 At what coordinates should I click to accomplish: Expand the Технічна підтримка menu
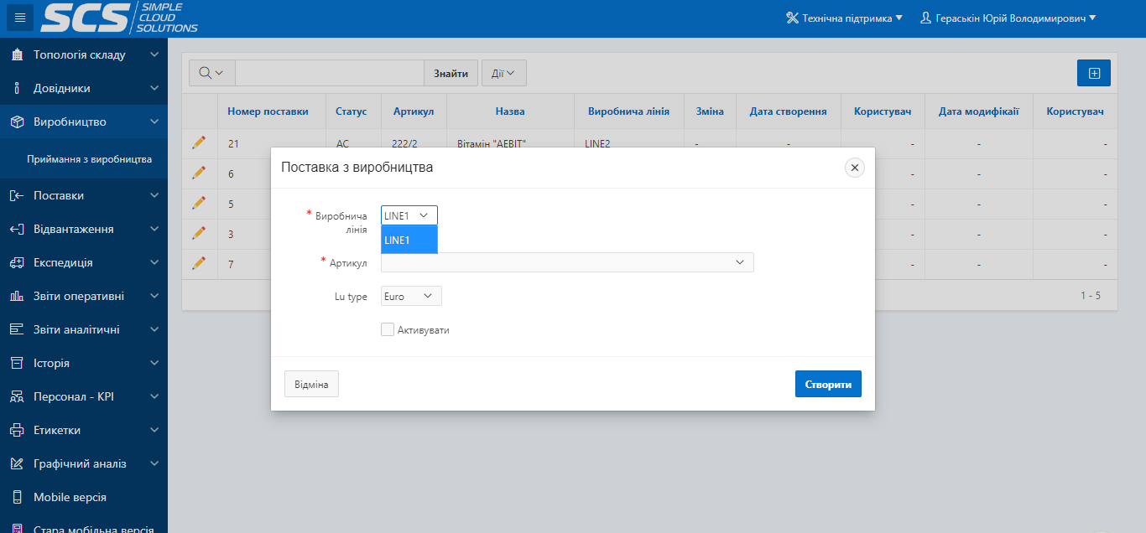[845, 18]
